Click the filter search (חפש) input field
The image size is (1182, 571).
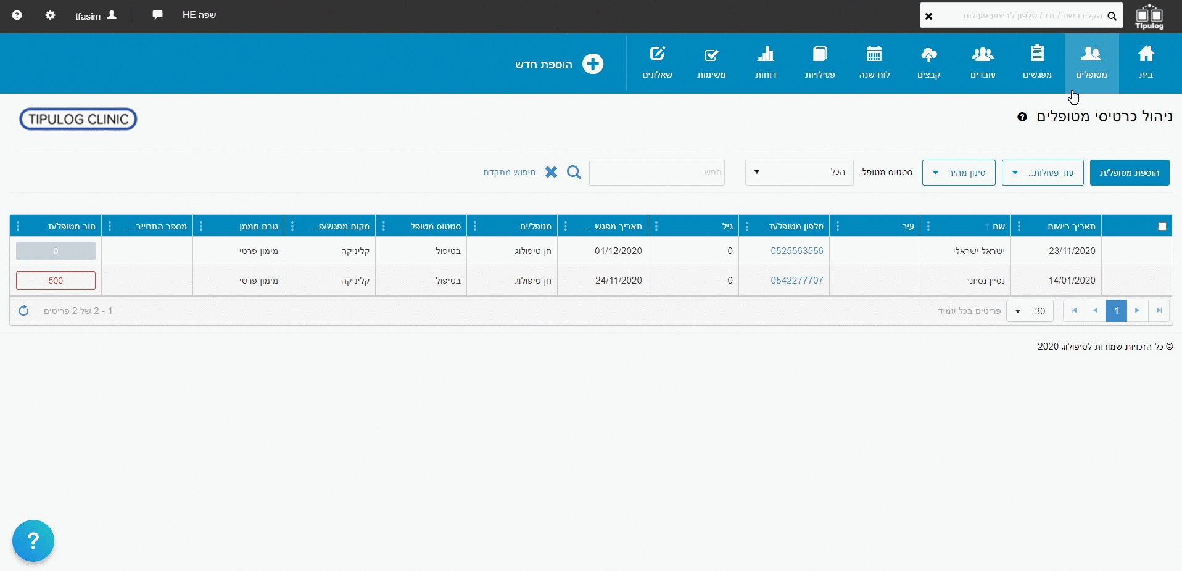pyautogui.click(x=657, y=173)
